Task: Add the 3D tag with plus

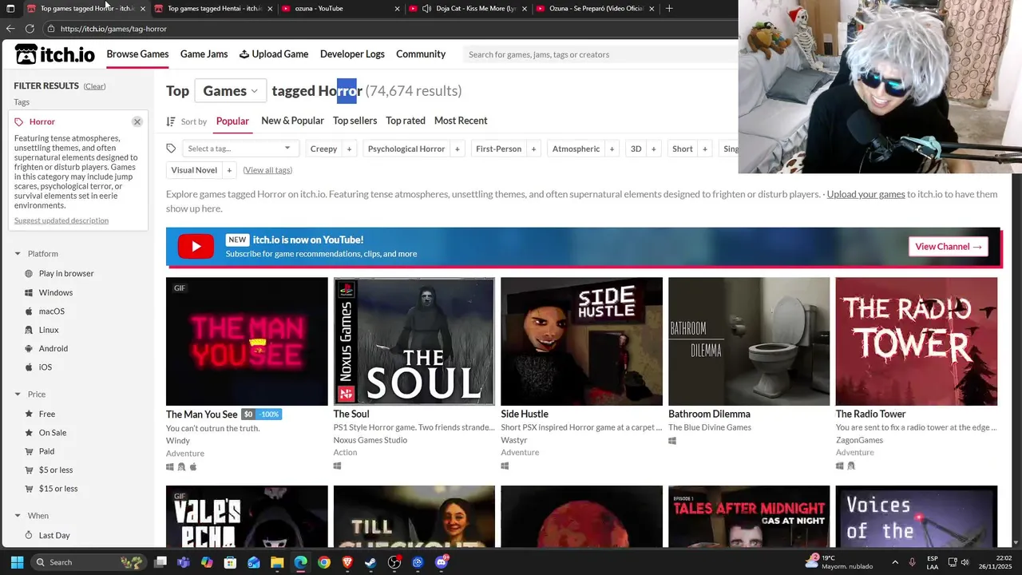Action: click(x=653, y=149)
